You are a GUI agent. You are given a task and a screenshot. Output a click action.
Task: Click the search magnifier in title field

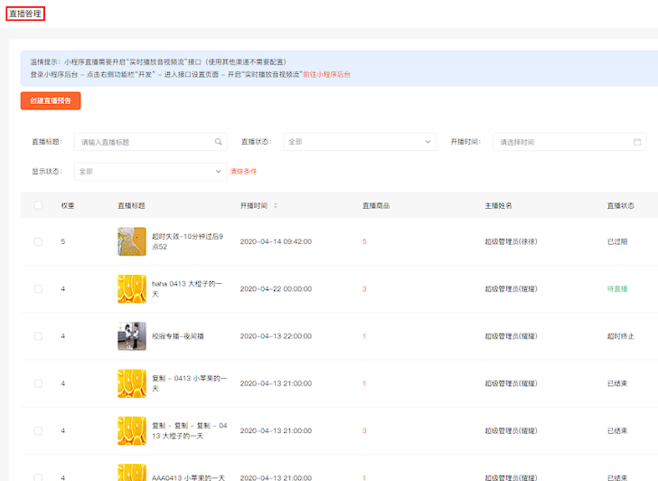tap(218, 142)
